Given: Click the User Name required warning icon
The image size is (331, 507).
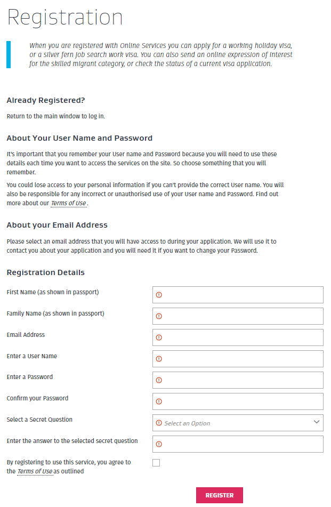Looking at the screenshot, I should [159, 359].
